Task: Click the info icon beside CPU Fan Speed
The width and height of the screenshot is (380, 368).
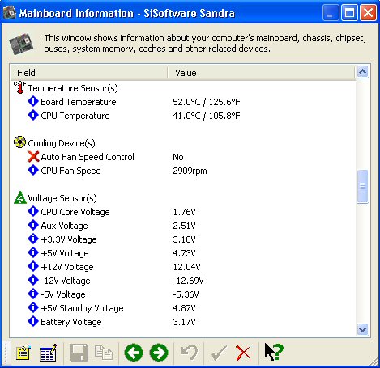Action: (33, 170)
